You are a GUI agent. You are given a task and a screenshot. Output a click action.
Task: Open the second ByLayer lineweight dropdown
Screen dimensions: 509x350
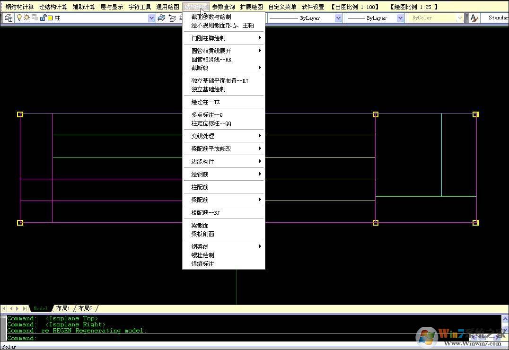pos(400,18)
